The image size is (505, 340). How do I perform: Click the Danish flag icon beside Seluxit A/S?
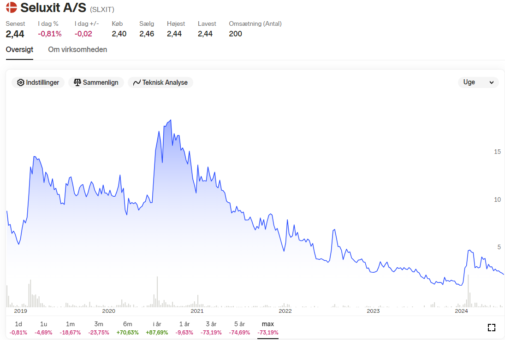click(x=11, y=7)
